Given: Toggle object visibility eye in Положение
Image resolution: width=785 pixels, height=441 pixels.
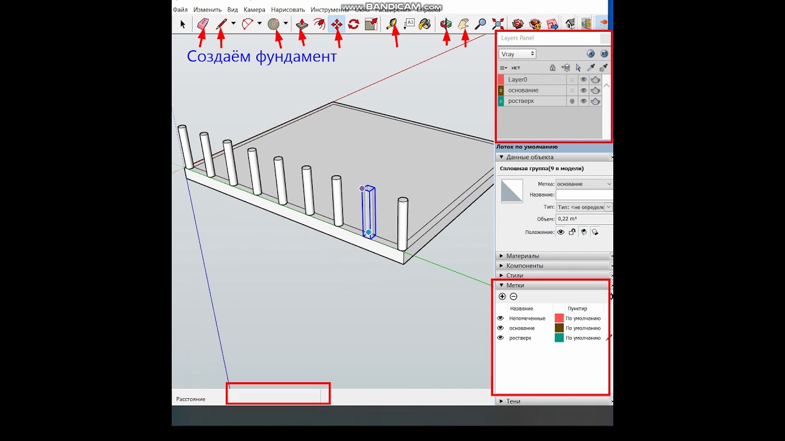Looking at the screenshot, I should tap(561, 232).
